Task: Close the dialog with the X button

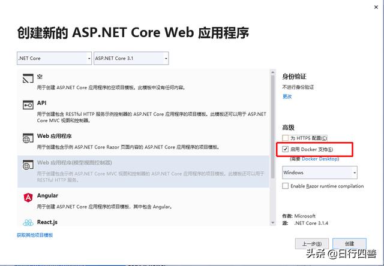Action: click(376, 7)
